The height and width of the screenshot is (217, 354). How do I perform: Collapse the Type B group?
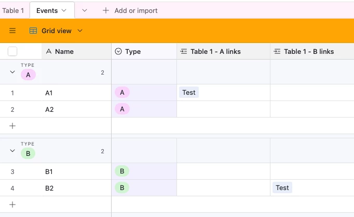point(12,151)
